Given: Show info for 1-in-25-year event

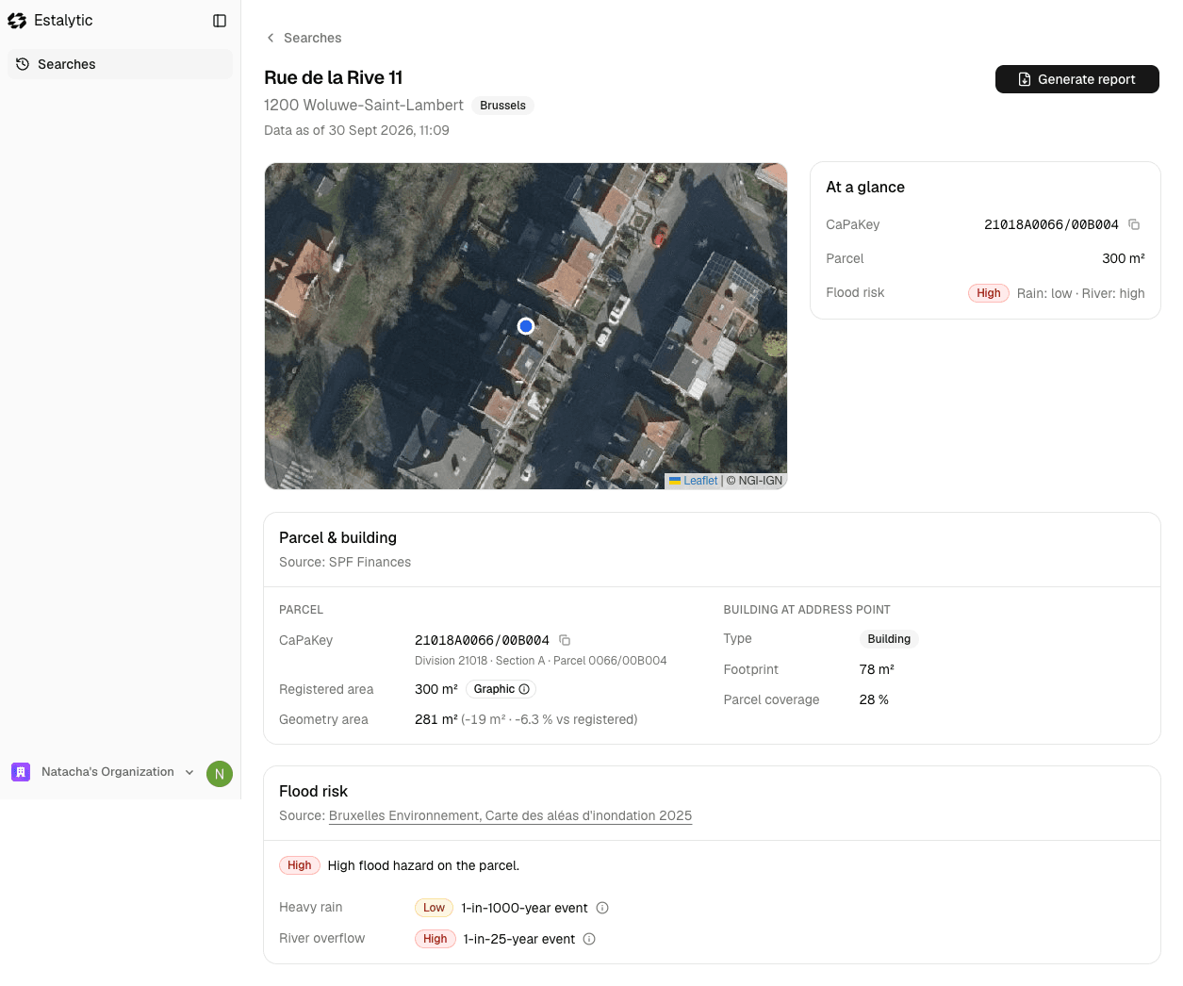Looking at the screenshot, I should click(x=589, y=939).
